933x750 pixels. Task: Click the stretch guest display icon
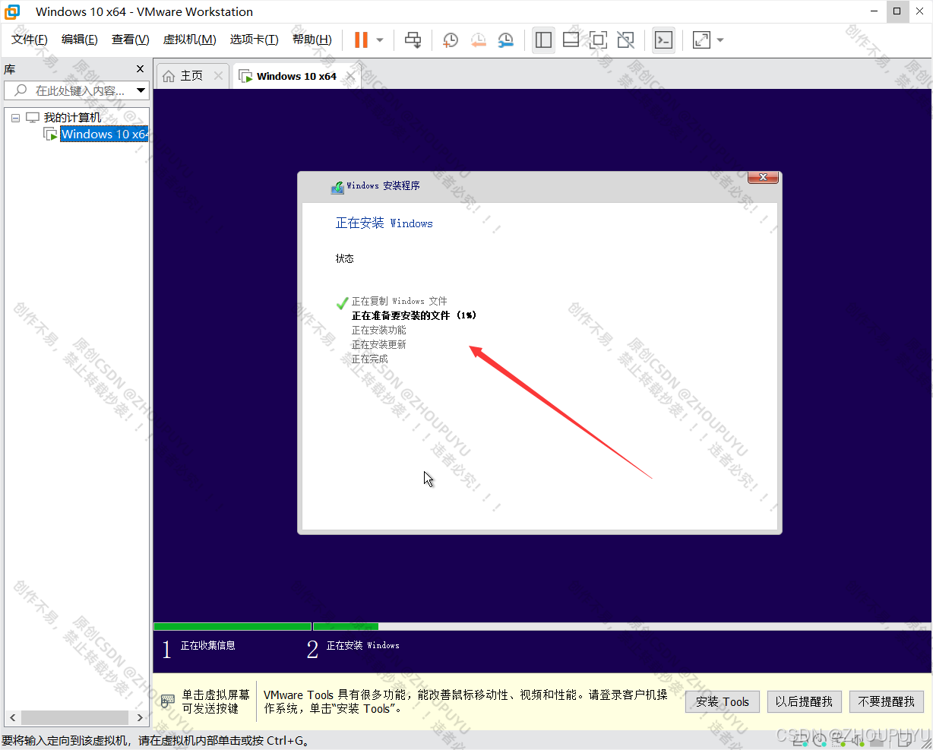pos(701,40)
